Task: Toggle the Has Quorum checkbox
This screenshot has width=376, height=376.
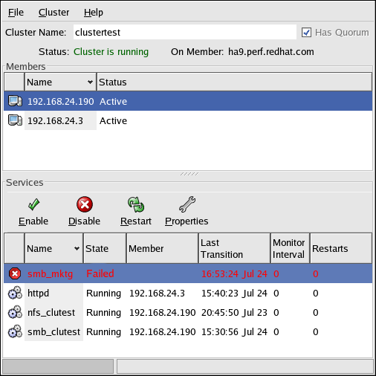Action: 306,33
